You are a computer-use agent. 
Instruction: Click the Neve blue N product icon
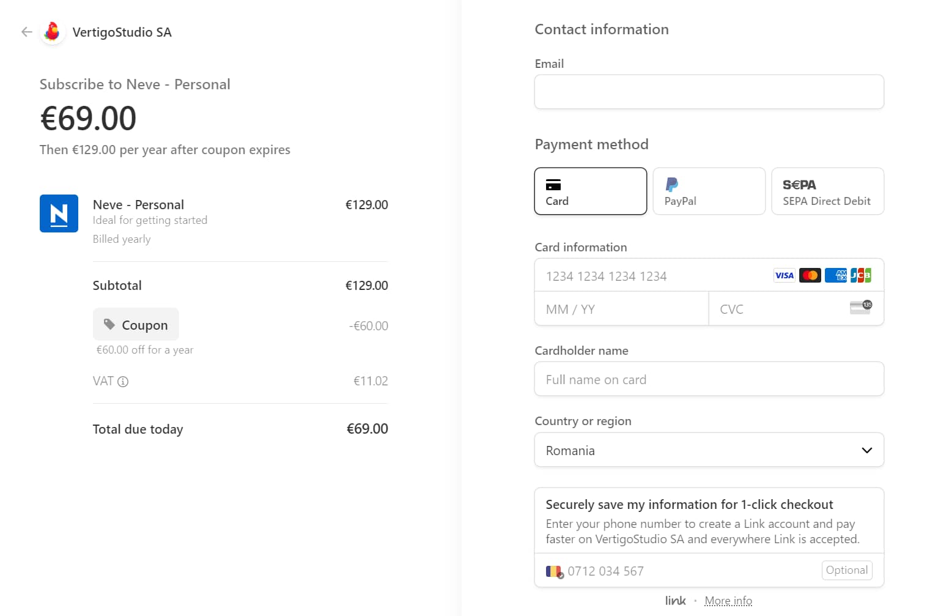point(59,213)
